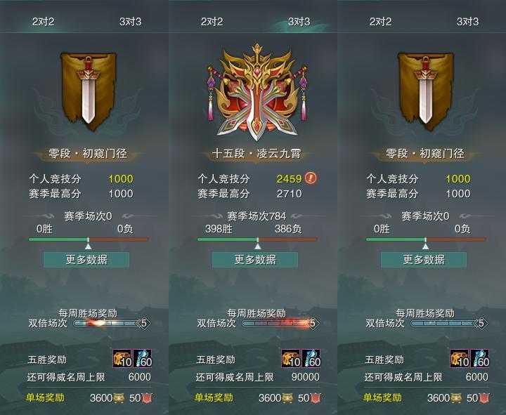Viewport: 506px width, 415px height.
Task: Open 3对3 tab in right panel
Action: click(467, 22)
